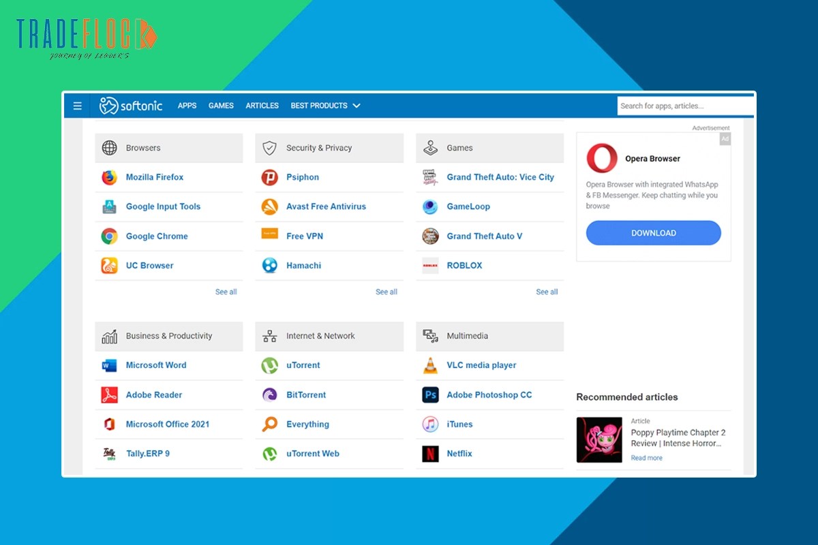818x545 pixels.
Task: Open the Tally.ERP 9 link
Action: click(x=148, y=454)
